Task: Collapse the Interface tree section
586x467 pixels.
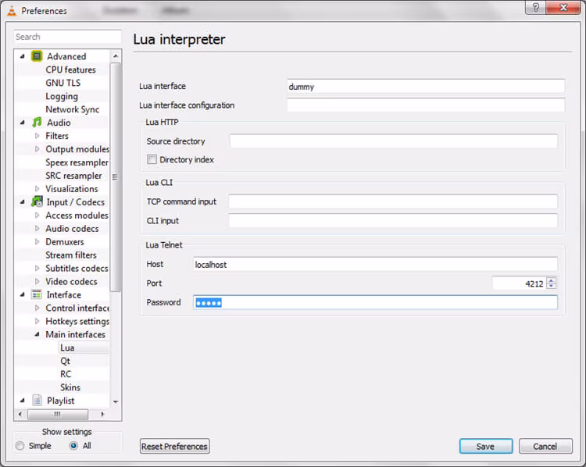Action: (23, 294)
